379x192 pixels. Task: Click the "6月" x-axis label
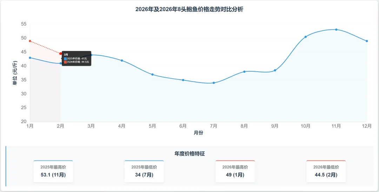click(x=183, y=126)
